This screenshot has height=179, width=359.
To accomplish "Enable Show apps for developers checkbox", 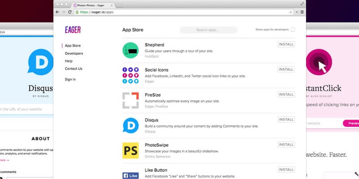I will 293,30.
